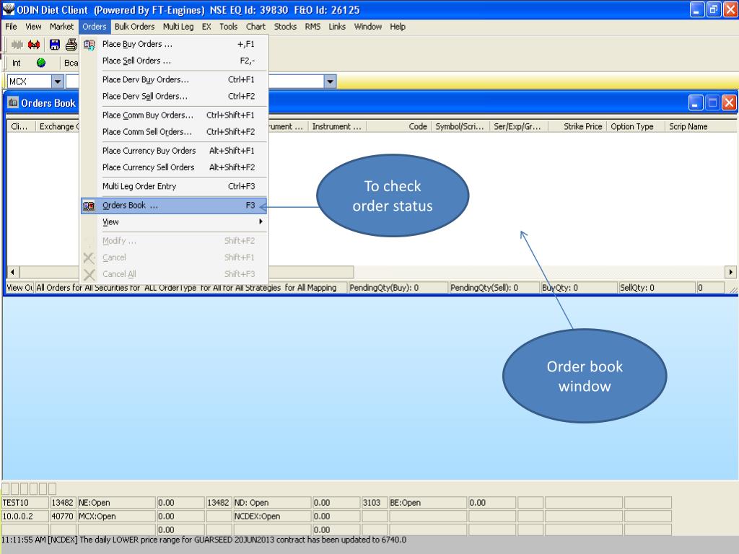Click the NE:Open status cell
739x554 pixels.
pyautogui.click(x=116, y=503)
